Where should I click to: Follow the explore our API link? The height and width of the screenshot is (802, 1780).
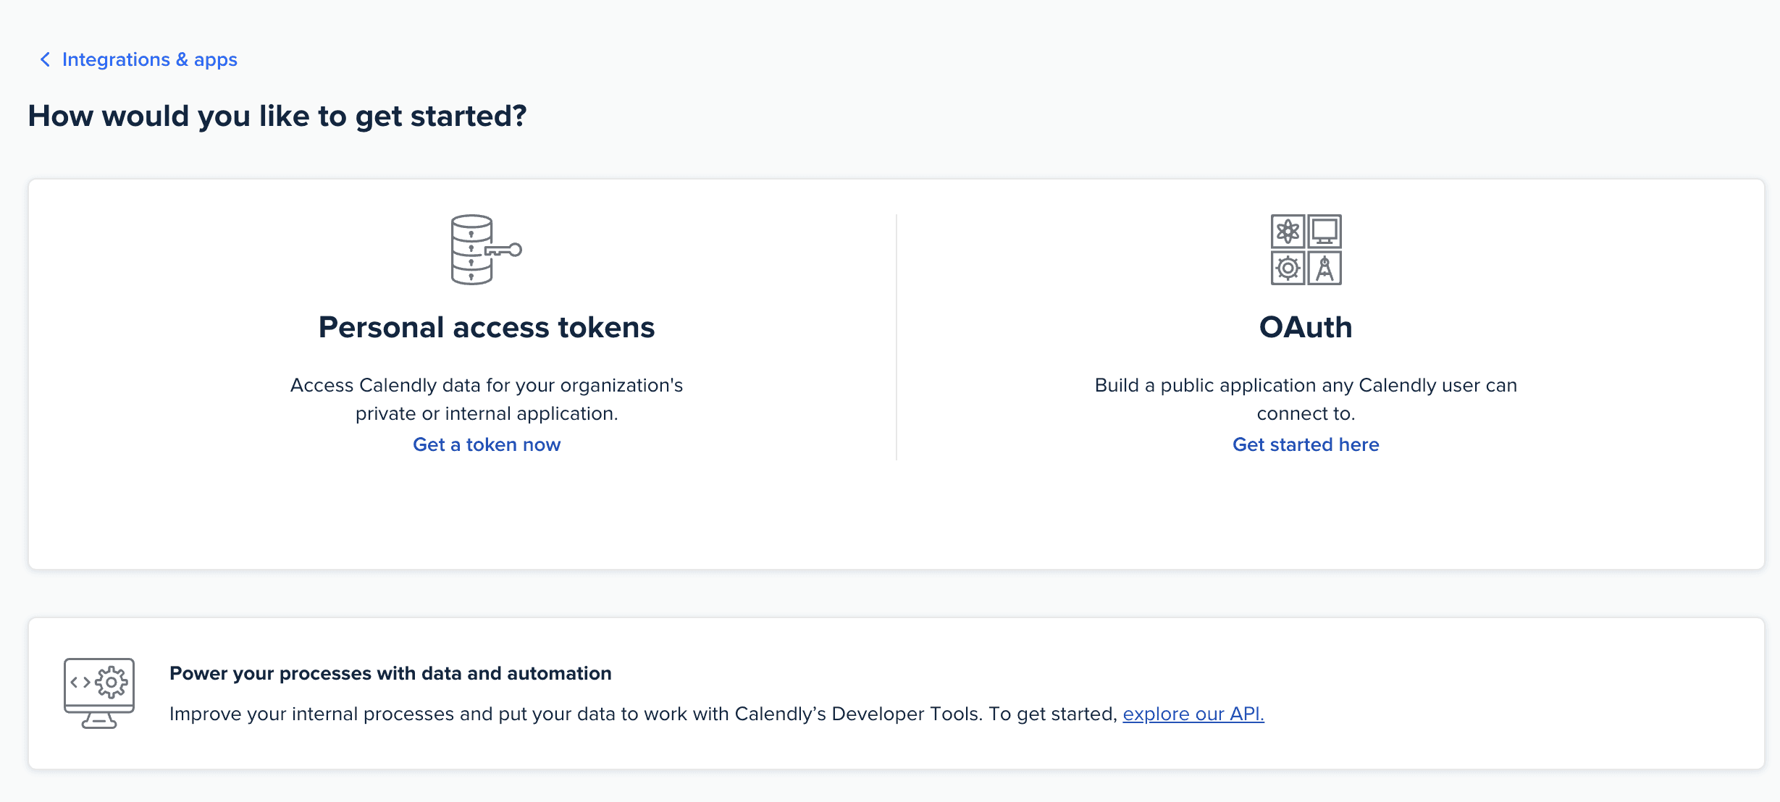pos(1193,714)
